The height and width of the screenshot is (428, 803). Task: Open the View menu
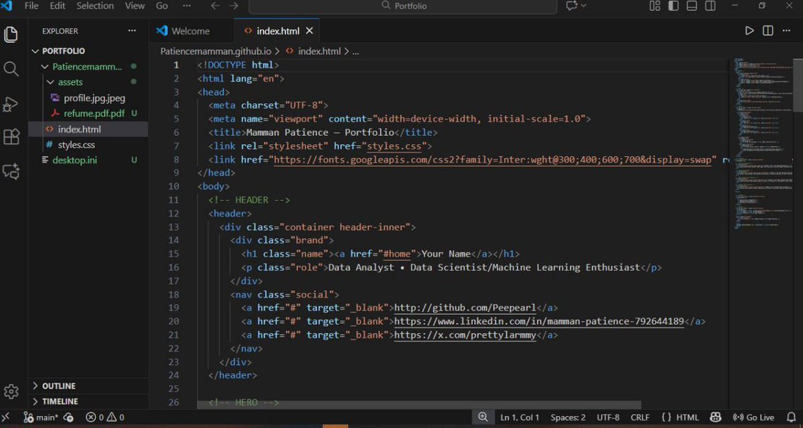click(134, 5)
